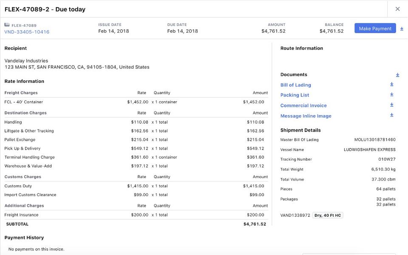Click the FLEX-47089 shipment label
408x255 pixels.
(x=24, y=25)
